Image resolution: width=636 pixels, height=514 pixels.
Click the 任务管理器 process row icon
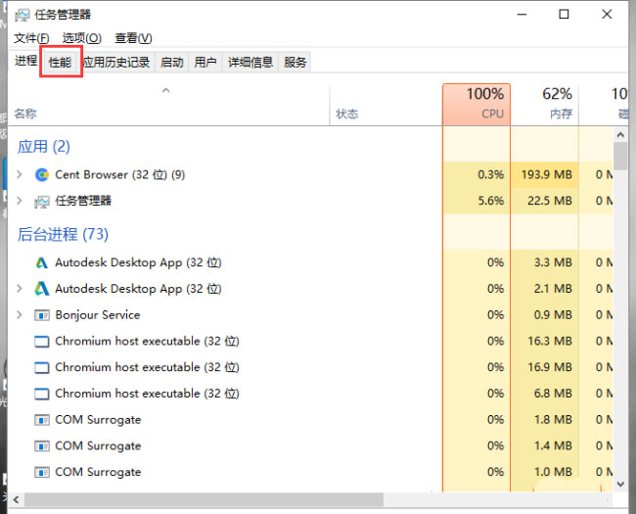[42, 202]
